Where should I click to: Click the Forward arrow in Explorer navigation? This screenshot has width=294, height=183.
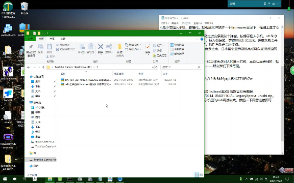point(34,67)
